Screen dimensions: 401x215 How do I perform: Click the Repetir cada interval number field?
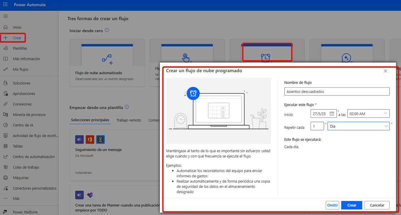(317, 126)
